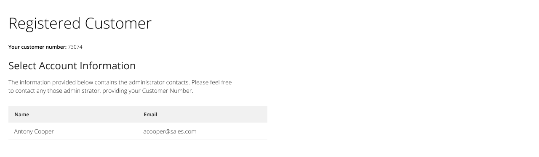The width and height of the screenshot is (539, 157).
Task: Click the word "Registered" in the title
Action: coord(45,24)
